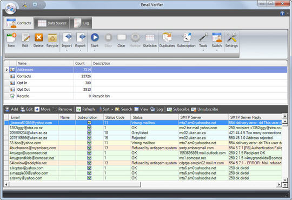Toggle subscription checkbox for 4myego@uqconnect.net
Image resolution: width=292 pixels, height=200 pixels.
point(89,152)
